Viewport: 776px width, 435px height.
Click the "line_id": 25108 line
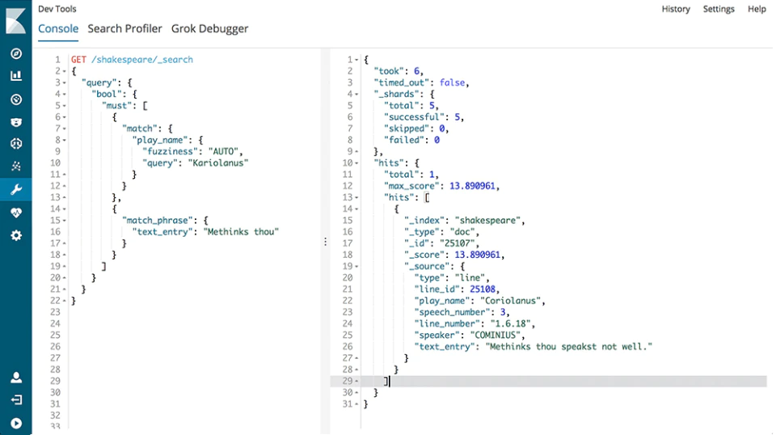(x=457, y=289)
